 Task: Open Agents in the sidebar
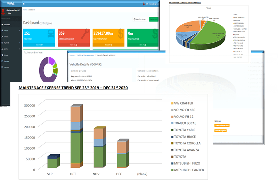(x=11, y=49)
